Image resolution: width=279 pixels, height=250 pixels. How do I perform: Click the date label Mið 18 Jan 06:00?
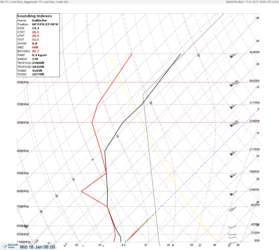point(38,247)
